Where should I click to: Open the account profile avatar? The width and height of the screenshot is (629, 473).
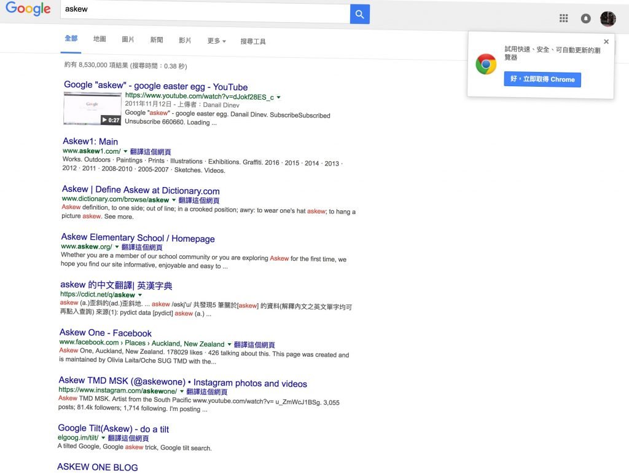click(608, 19)
